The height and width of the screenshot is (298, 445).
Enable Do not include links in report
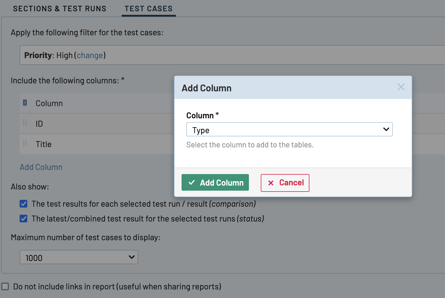pyautogui.click(x=5, y=286)
